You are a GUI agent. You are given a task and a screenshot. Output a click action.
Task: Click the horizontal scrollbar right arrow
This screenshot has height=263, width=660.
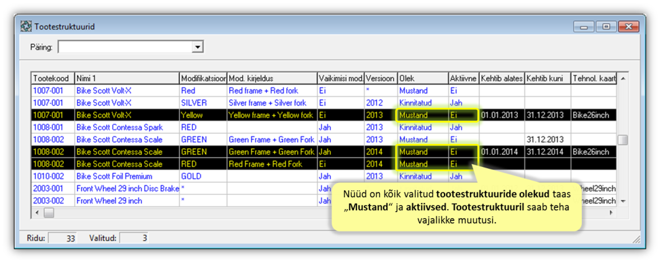point(611,213)
